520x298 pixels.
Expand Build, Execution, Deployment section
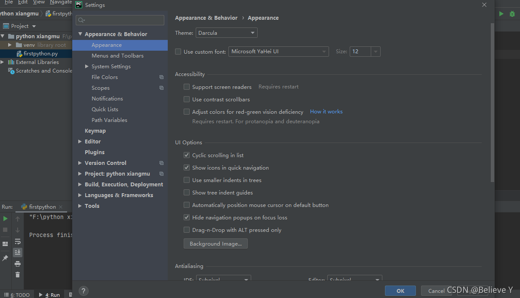[80, 184]
